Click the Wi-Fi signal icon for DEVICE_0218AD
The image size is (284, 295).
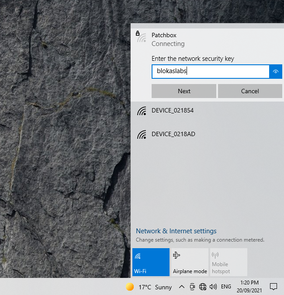point(142,134)
